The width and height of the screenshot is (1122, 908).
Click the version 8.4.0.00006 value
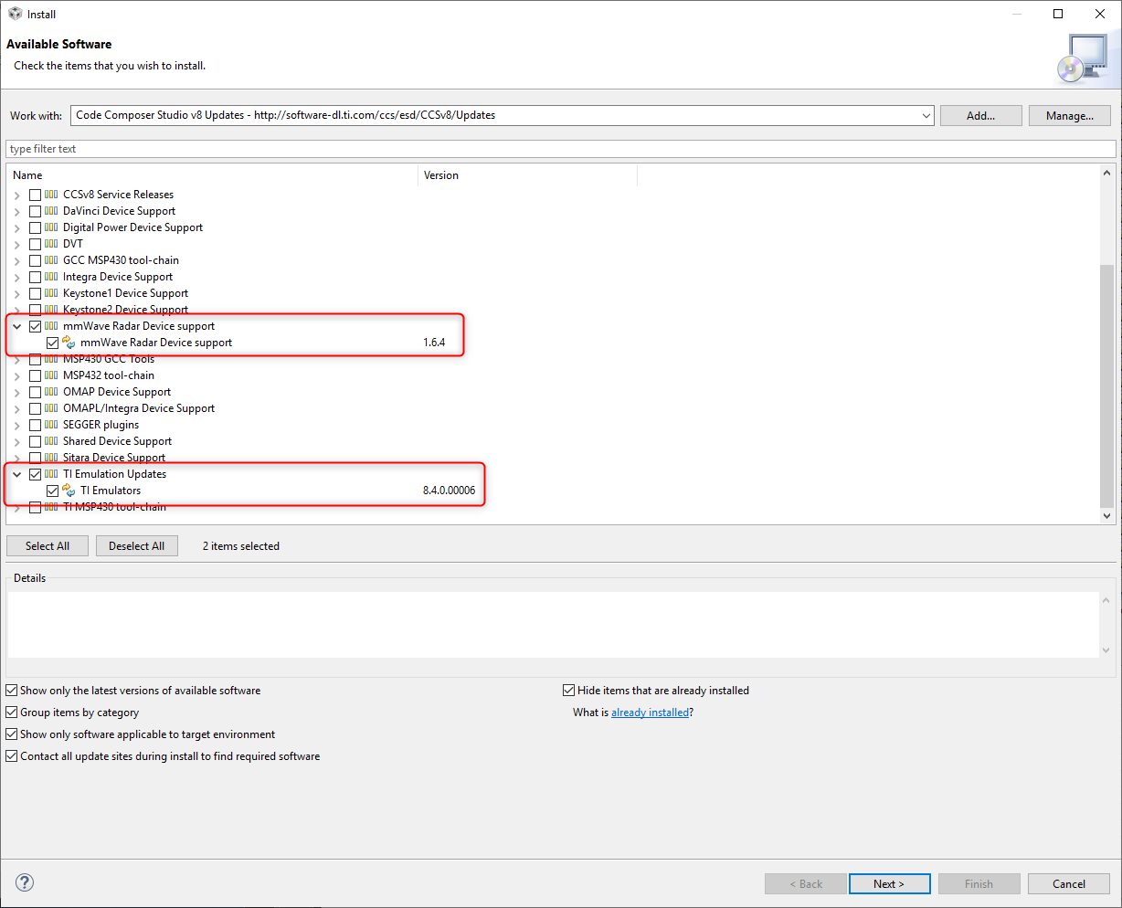[449, 491]
